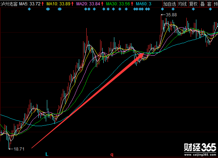This screenshot has width=218, height=158.
Task: Select the MA20: 33.84 indicator label
Action: 88,4
